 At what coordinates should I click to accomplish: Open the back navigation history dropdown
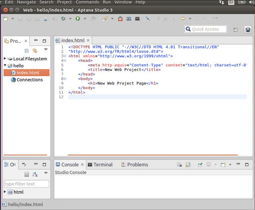(190, 19)
